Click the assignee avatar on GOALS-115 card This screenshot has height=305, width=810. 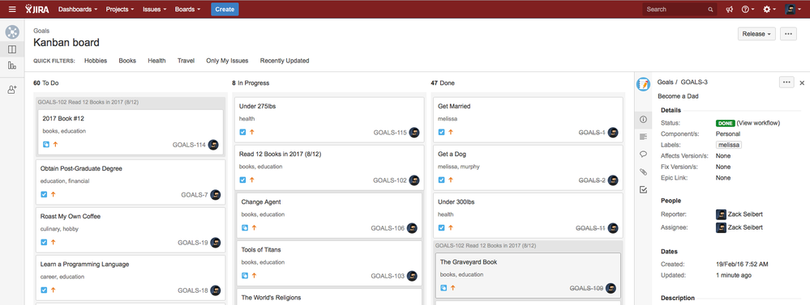tap(414, 133)
